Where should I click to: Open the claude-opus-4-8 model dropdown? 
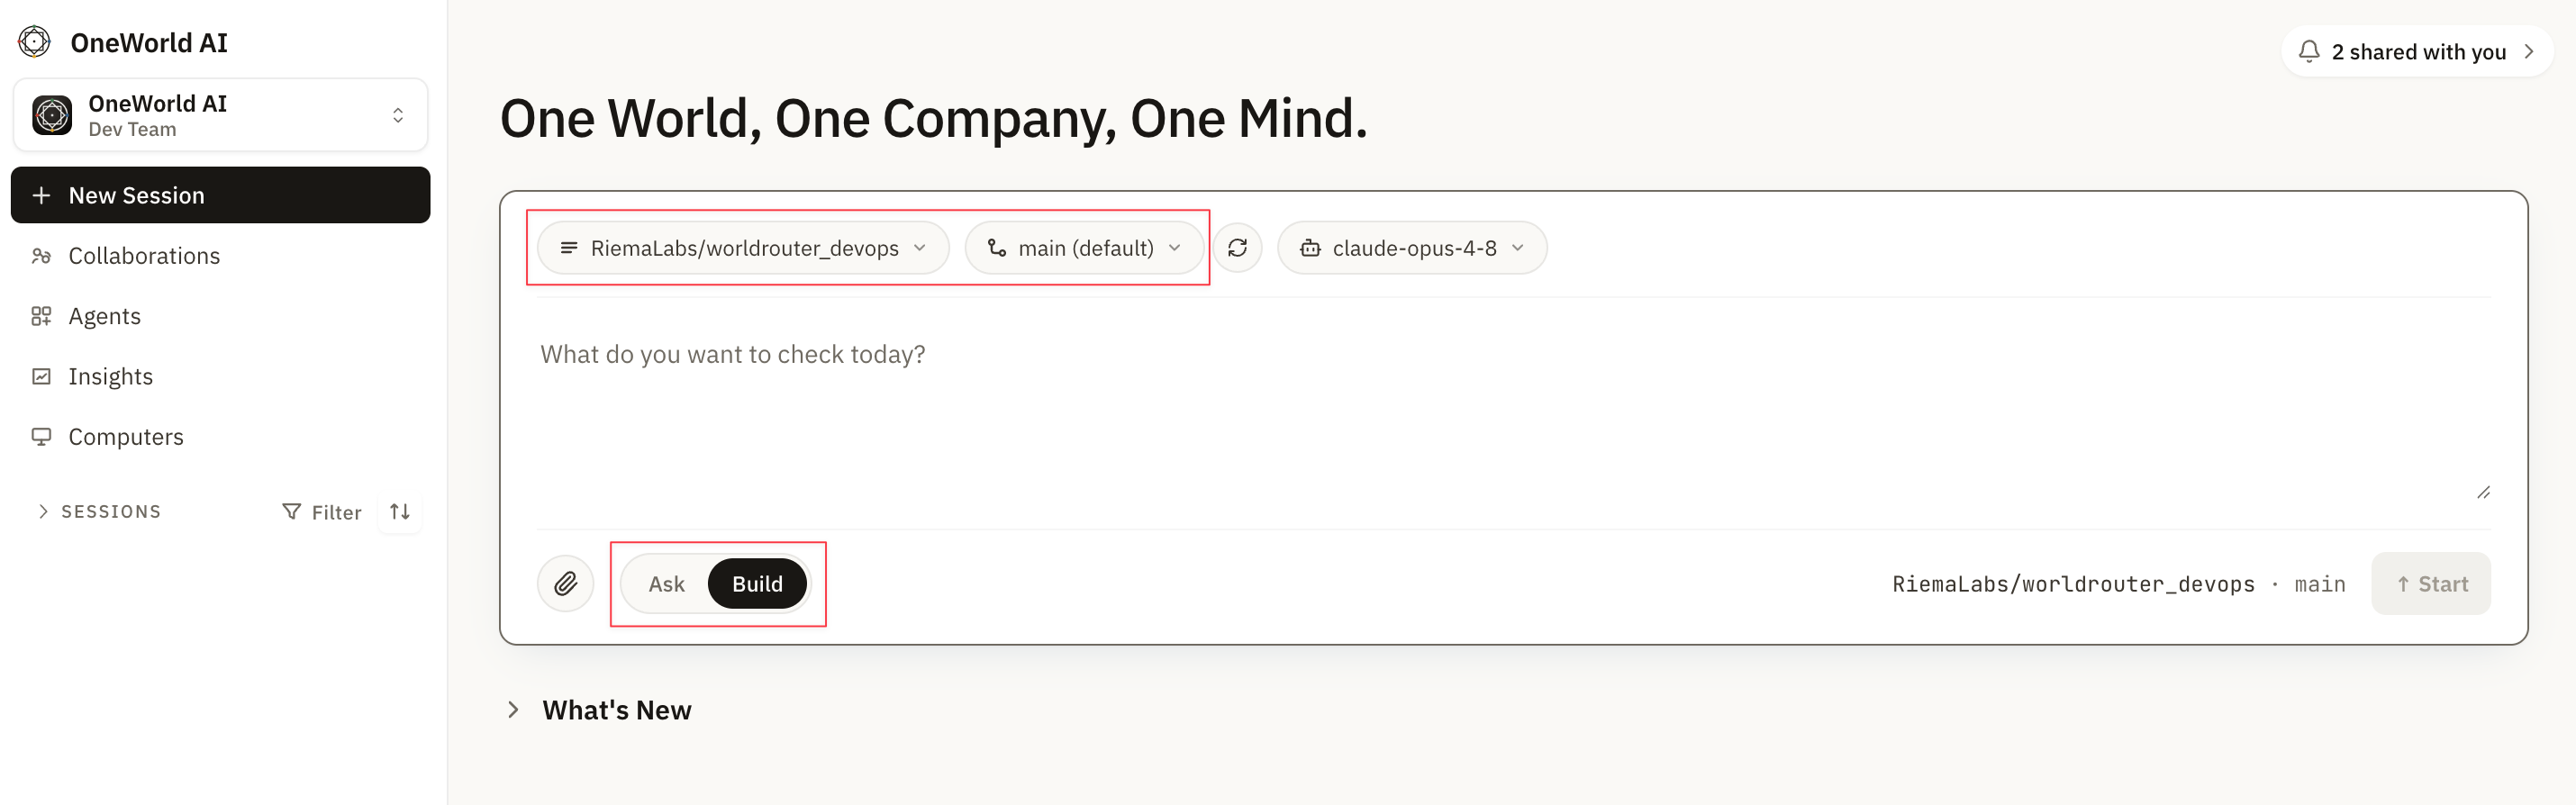[x=1412, y=248]
